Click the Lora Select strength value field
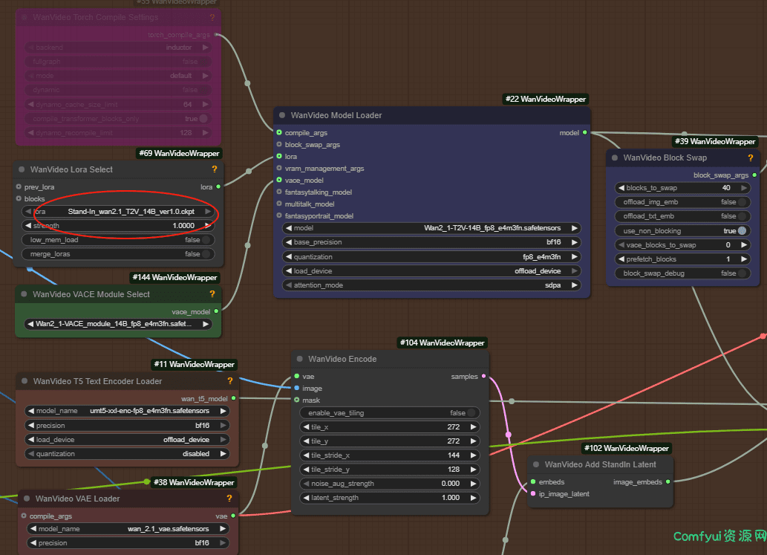Viewport: 767px width, 555px height. pos(117,226)
